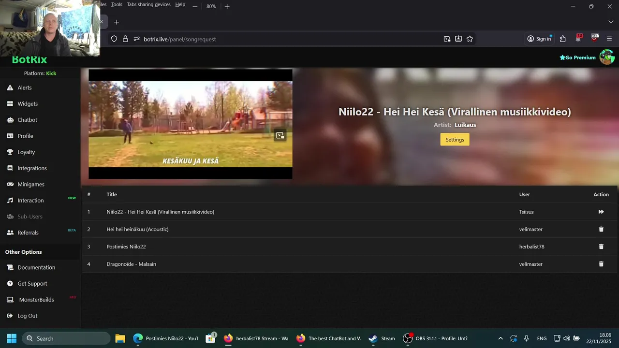Viewport: 619px width, 348px height.
Task: Click the Get Support question mark icon
Action: coord(10,283)
